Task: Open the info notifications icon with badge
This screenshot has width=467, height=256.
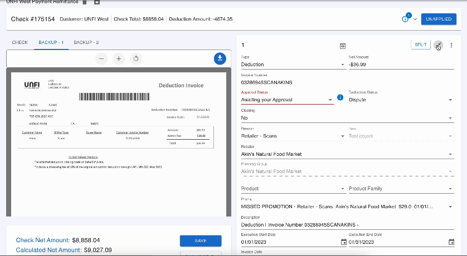Action: pos(406,18)
